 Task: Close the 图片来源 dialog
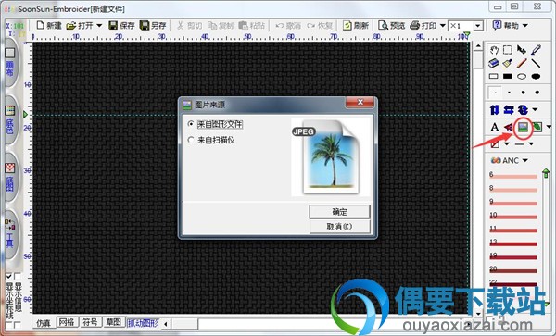[360, 103]
